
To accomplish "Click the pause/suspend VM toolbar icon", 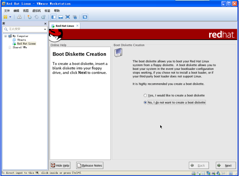I will 5,17.
